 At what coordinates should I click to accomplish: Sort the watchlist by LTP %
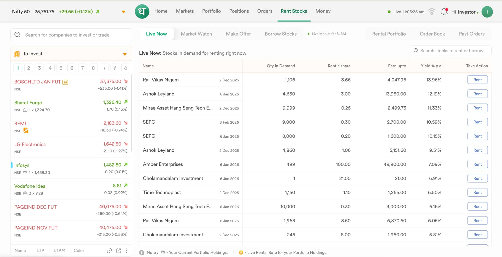[x=60, y=251]
